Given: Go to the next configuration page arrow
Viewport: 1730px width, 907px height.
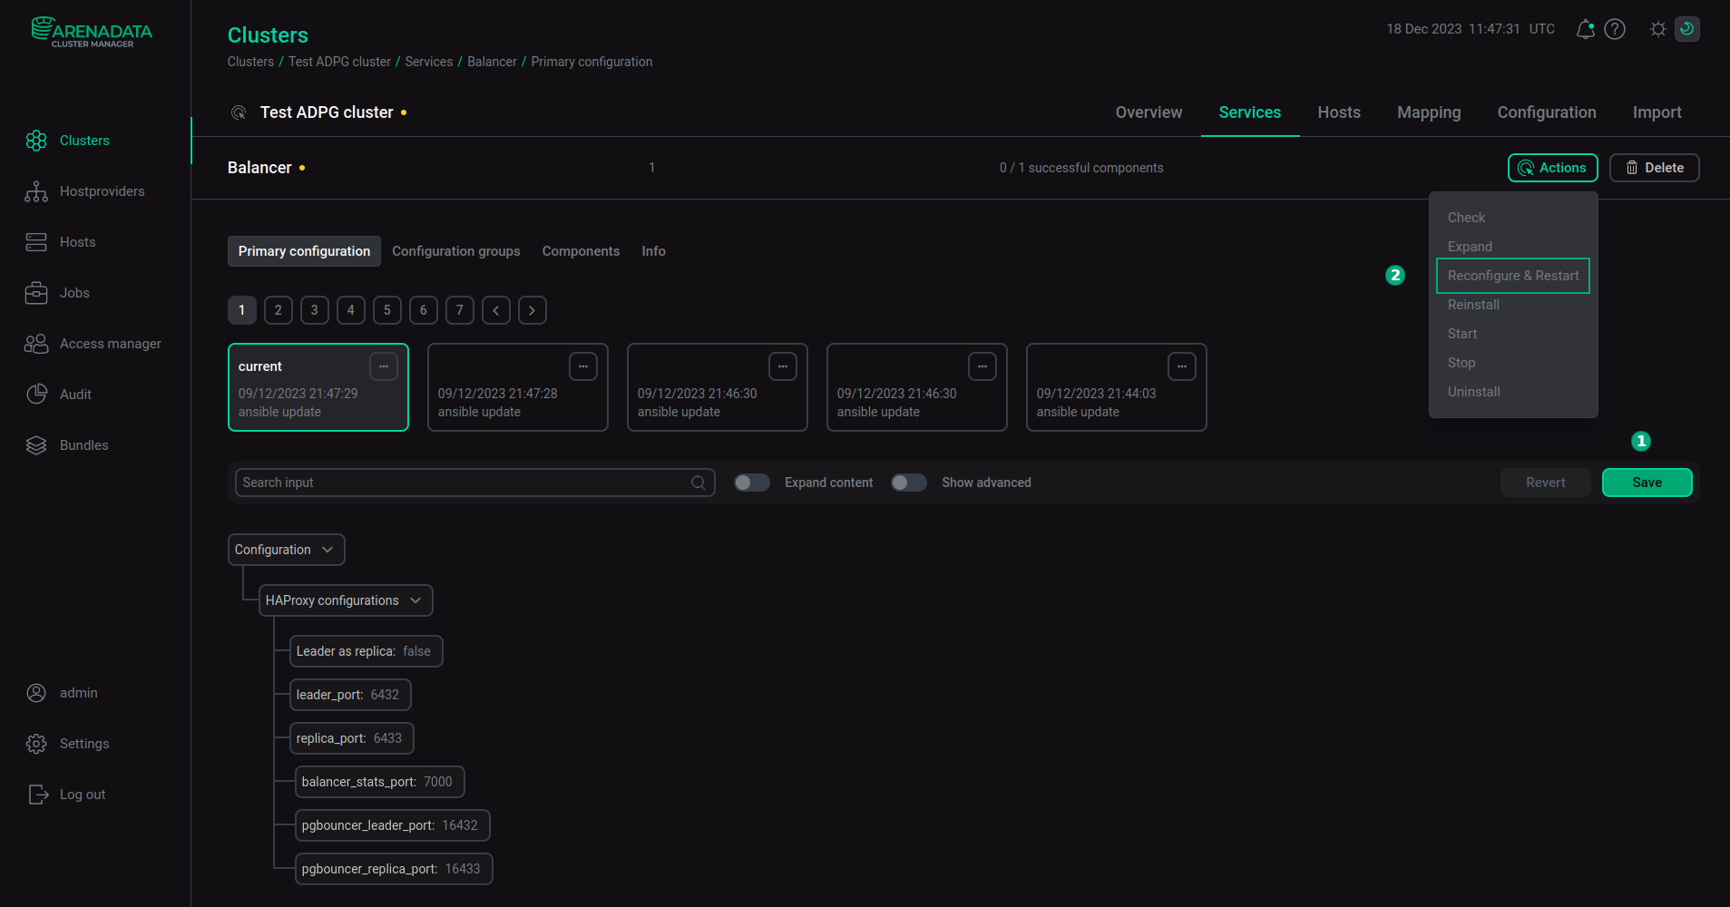Looking at the screenshot, I should click(533, 310).
